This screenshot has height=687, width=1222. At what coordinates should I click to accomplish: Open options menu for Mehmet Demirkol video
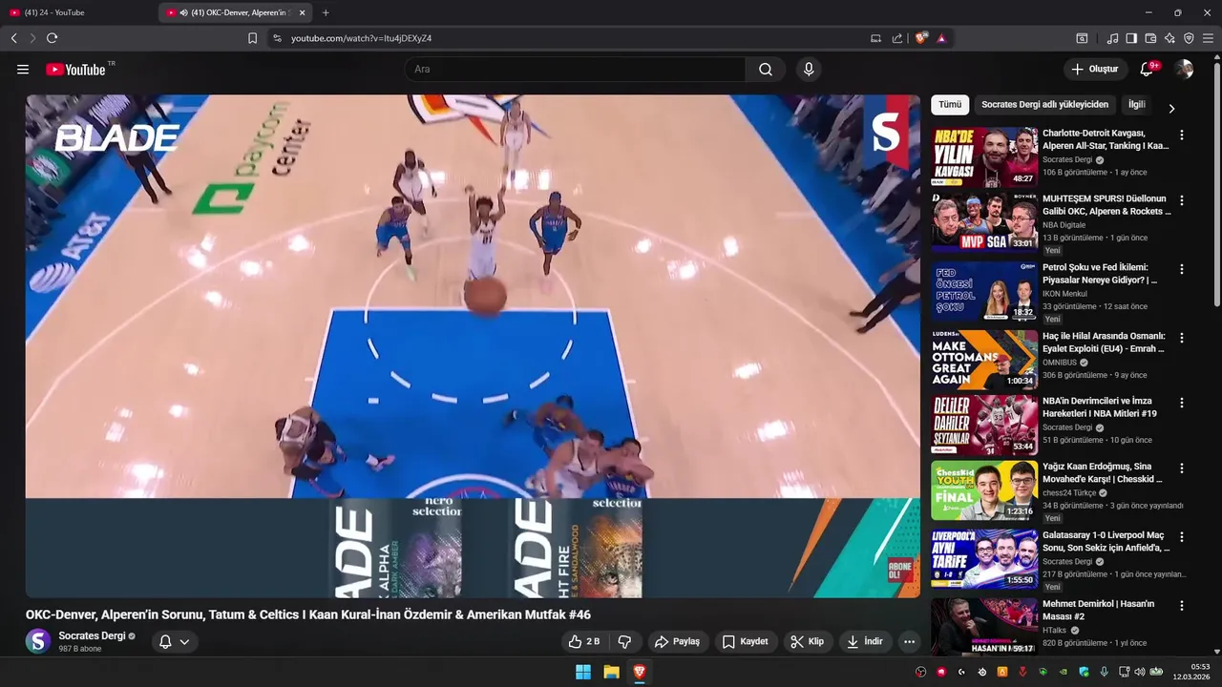click(x=1182, y=606)
